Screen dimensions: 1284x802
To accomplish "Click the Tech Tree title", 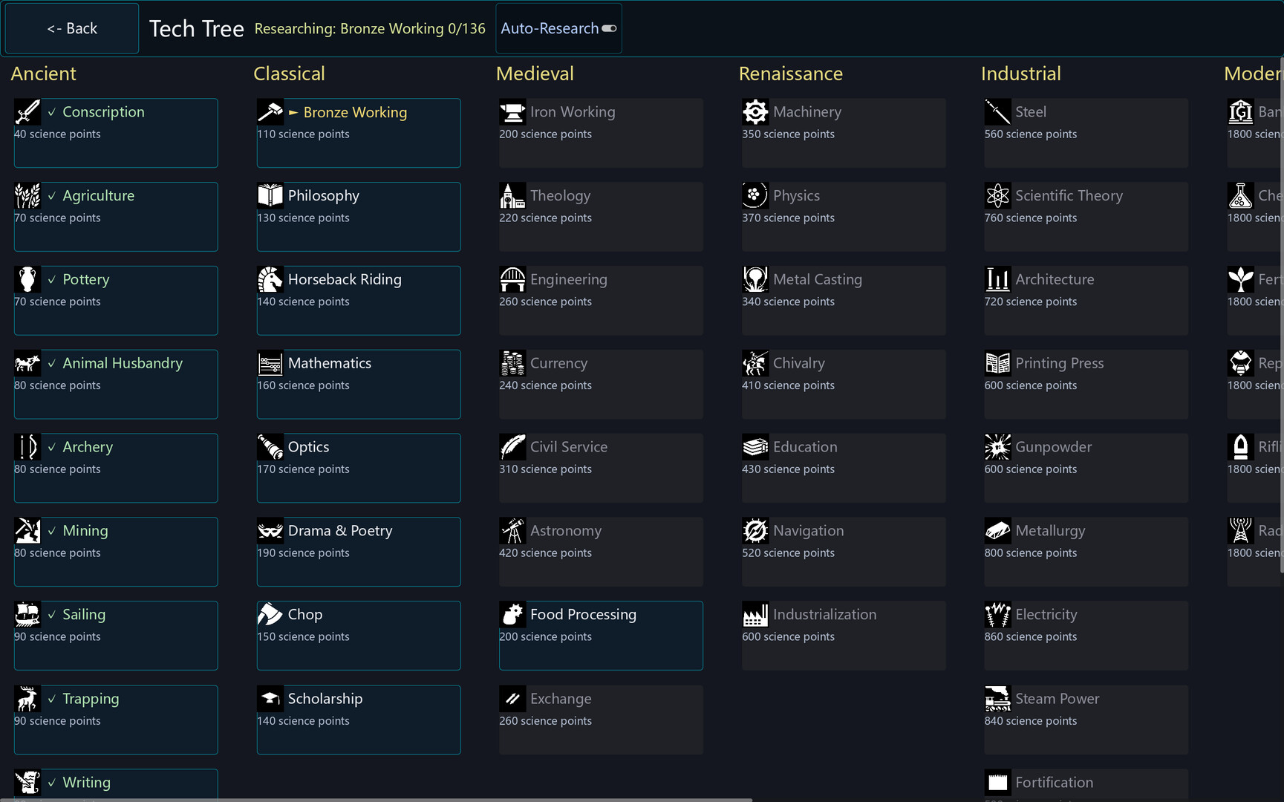I will [x=196, y=28].
